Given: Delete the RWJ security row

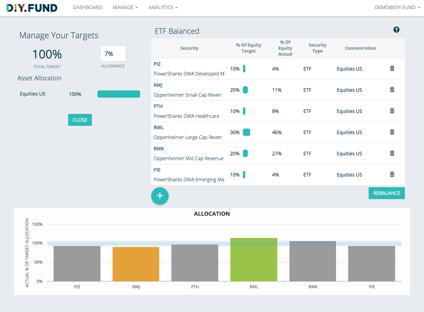Looking at the screenshot, I should pyautogui.click(x=392, y=90).
